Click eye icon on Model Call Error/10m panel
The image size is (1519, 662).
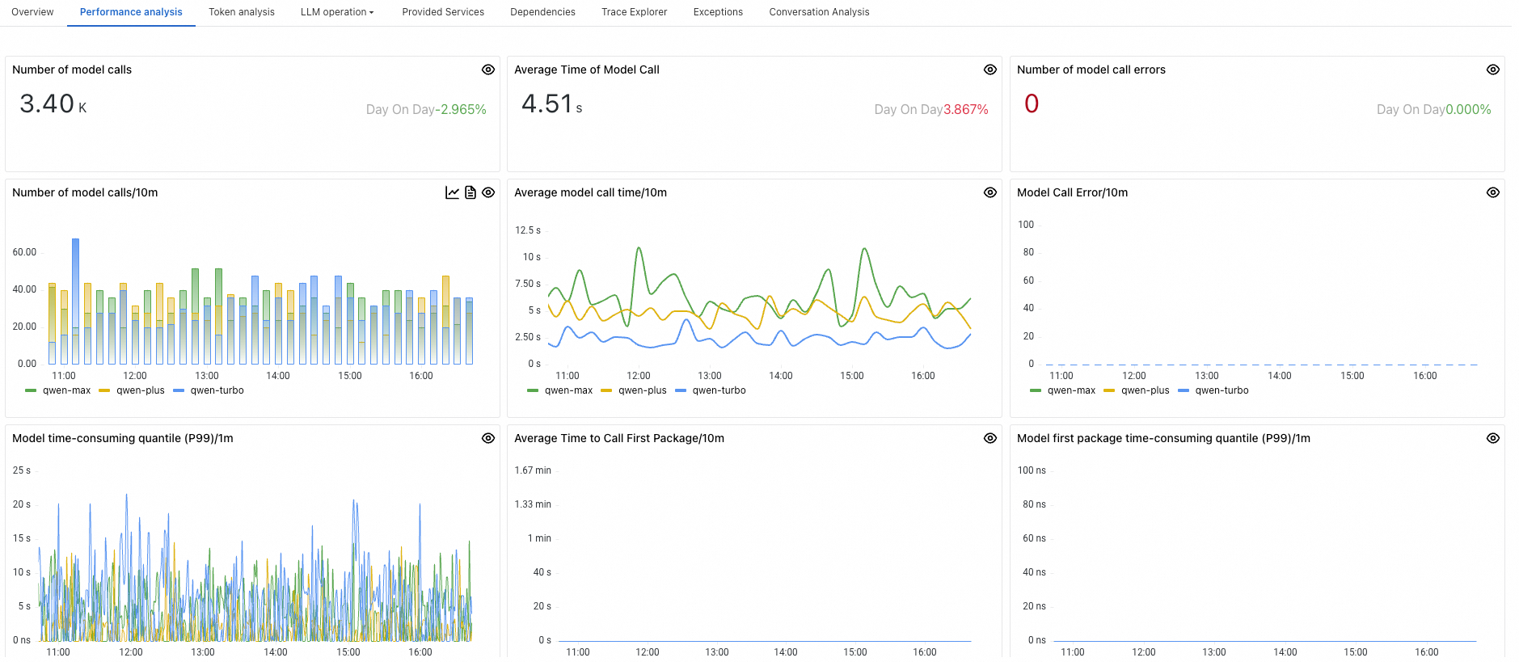1493,192
